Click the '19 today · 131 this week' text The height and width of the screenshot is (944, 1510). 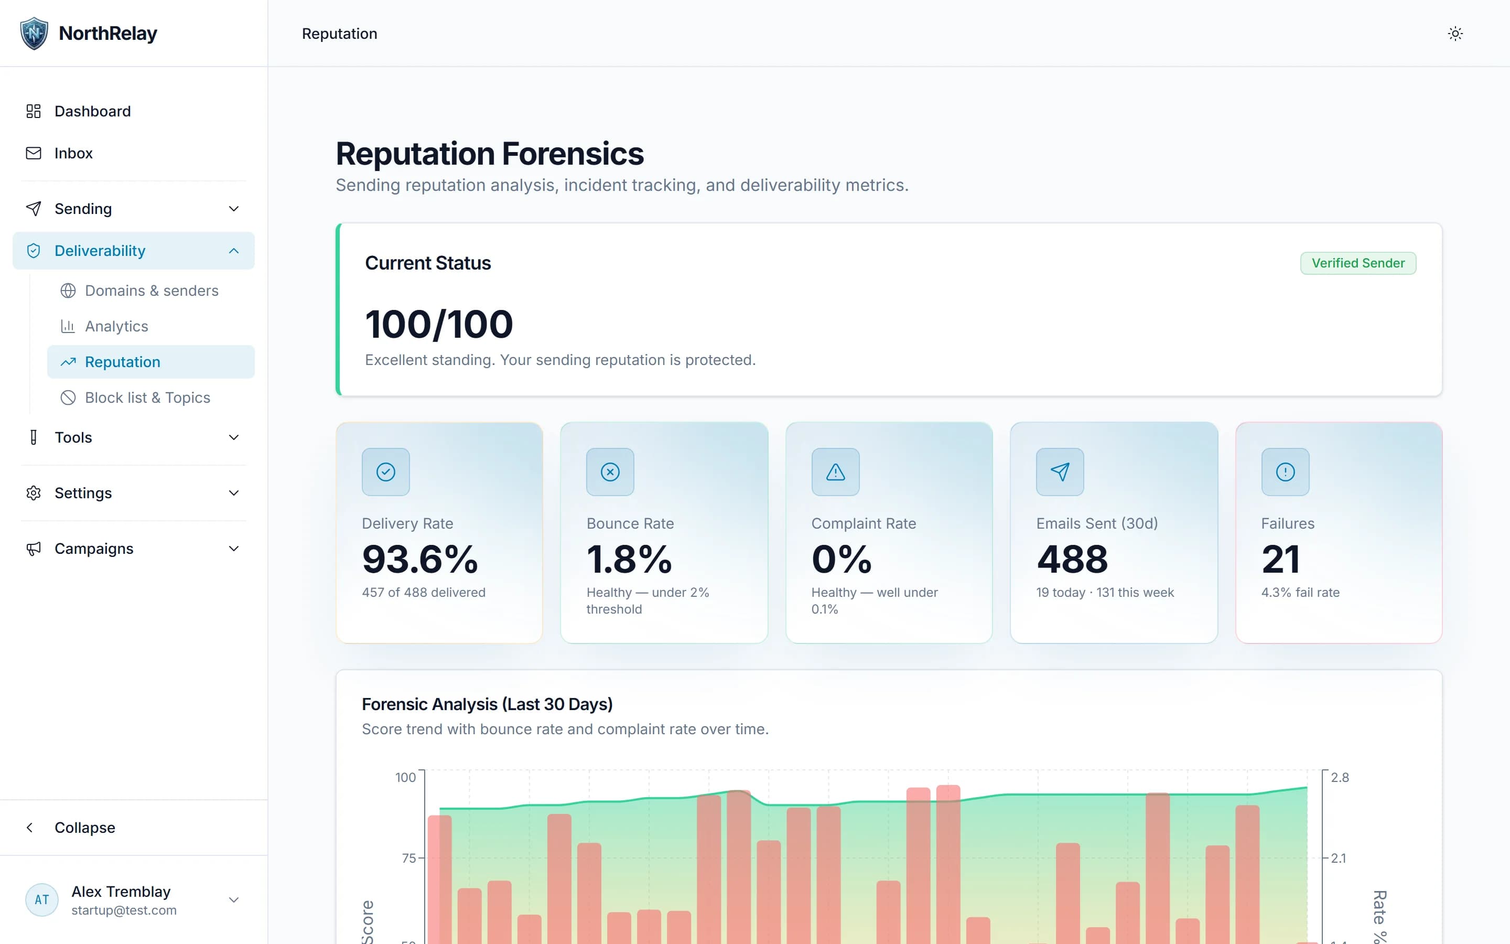(x=1105, y=593)
